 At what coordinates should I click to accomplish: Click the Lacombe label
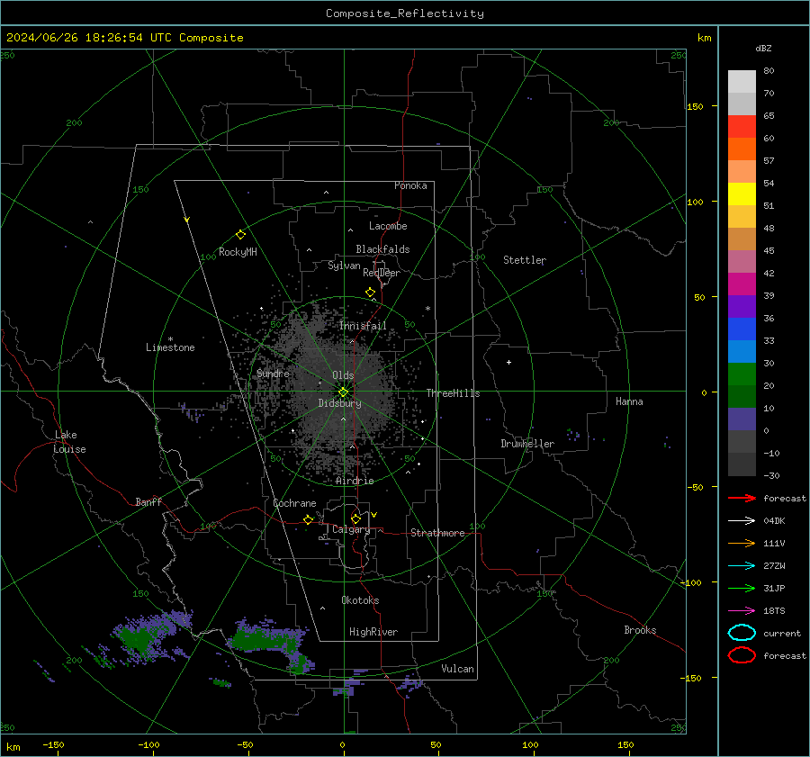[388, 226]
